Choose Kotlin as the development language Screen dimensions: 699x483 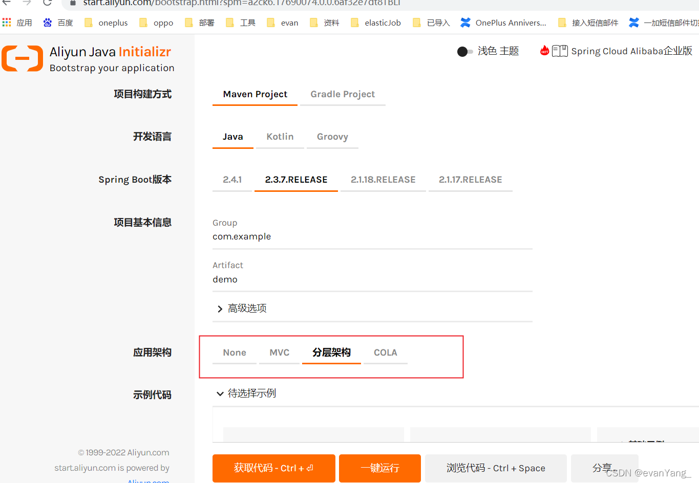[280, 137]
